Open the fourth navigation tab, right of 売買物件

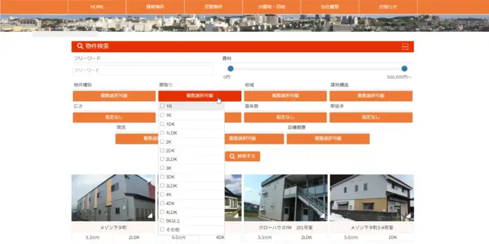click(272, 7)
